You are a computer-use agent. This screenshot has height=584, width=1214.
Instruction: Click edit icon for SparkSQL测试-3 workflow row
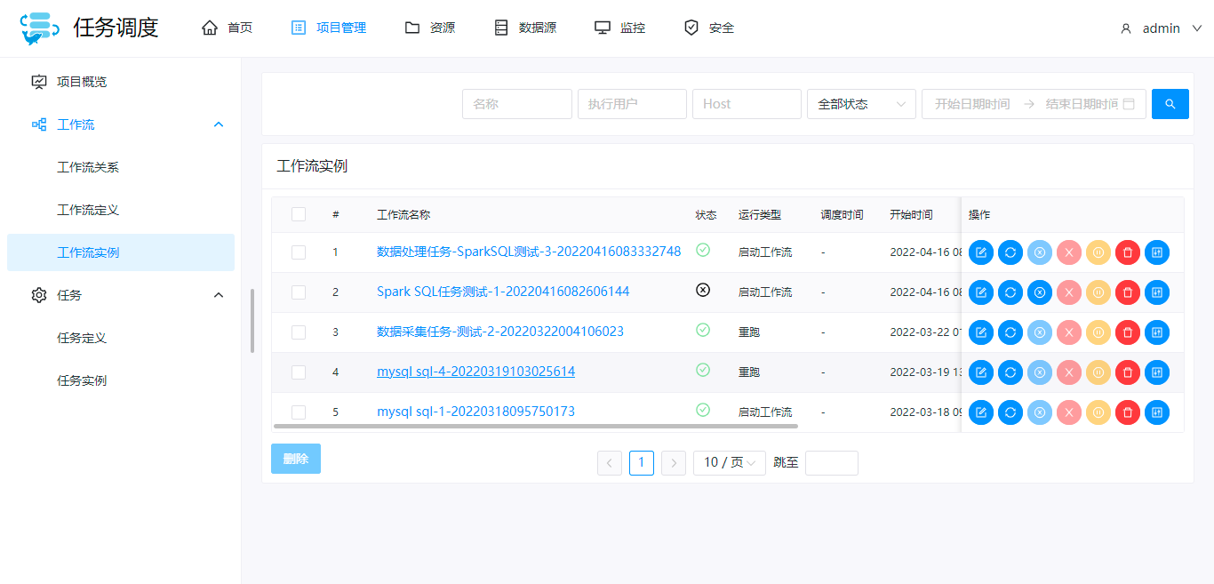(x=980, y=252)
